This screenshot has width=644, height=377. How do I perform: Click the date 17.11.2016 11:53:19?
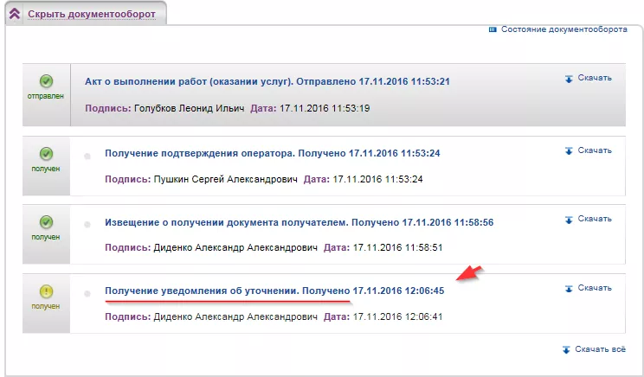click(325, 108)
